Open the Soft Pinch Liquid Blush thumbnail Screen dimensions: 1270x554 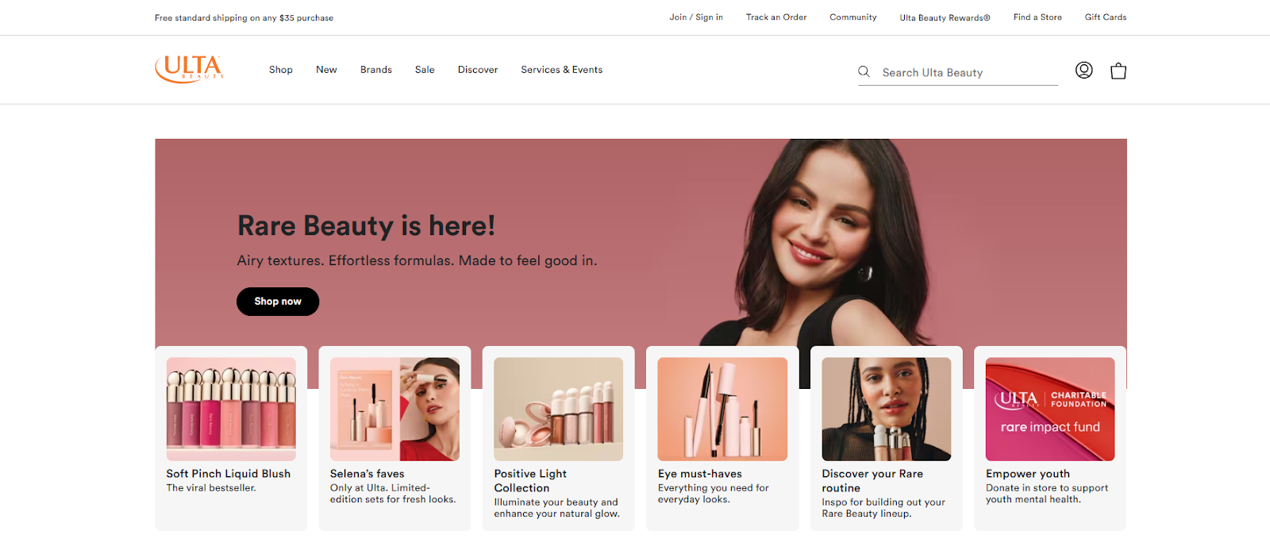coord(231,409)
